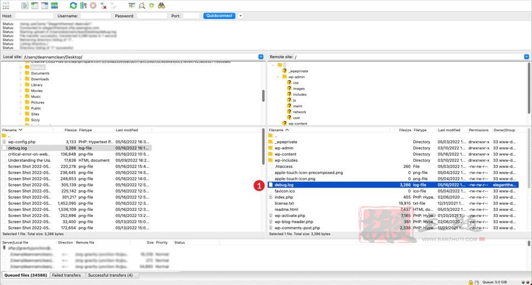
Task: Click the parent directory folder icon in remote list
Action: 270,136
